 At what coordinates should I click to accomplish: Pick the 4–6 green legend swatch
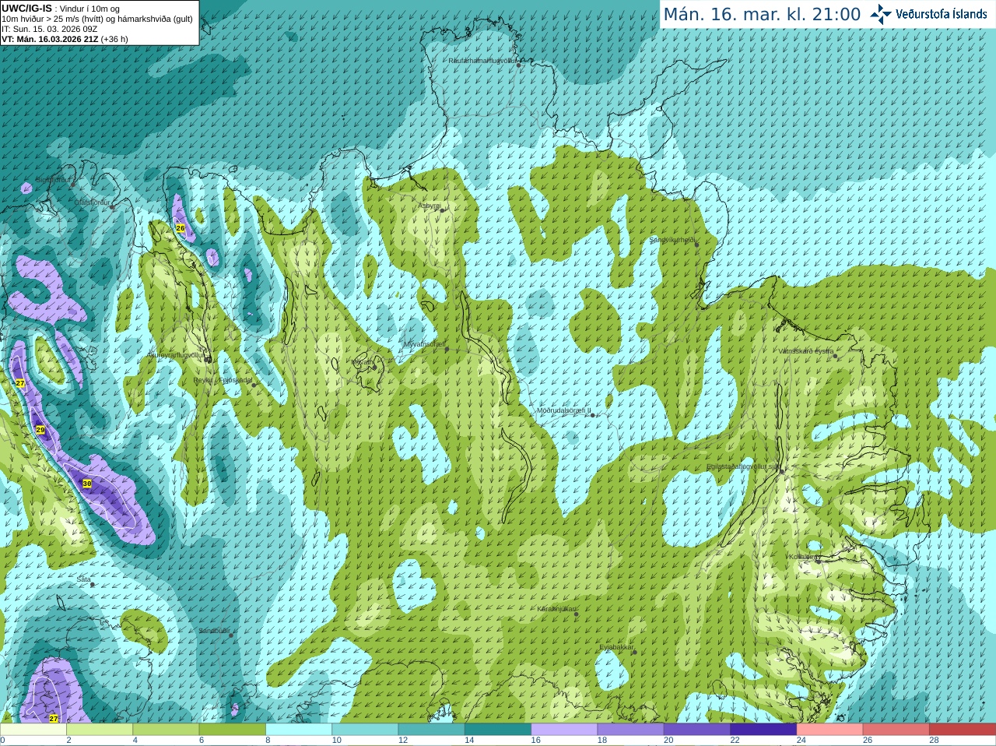coord(166,730)
